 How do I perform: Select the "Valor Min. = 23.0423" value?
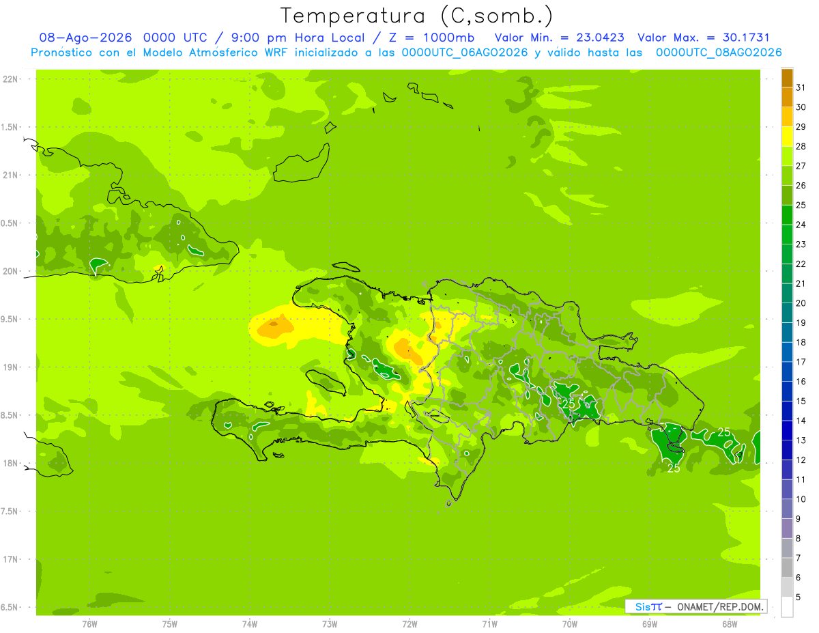coord(559,38)
